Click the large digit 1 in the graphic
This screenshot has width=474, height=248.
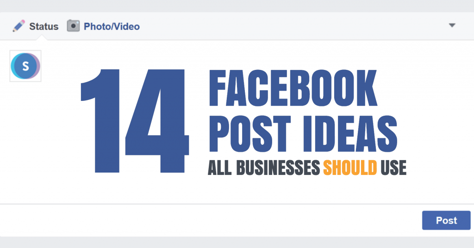point(100,121)
